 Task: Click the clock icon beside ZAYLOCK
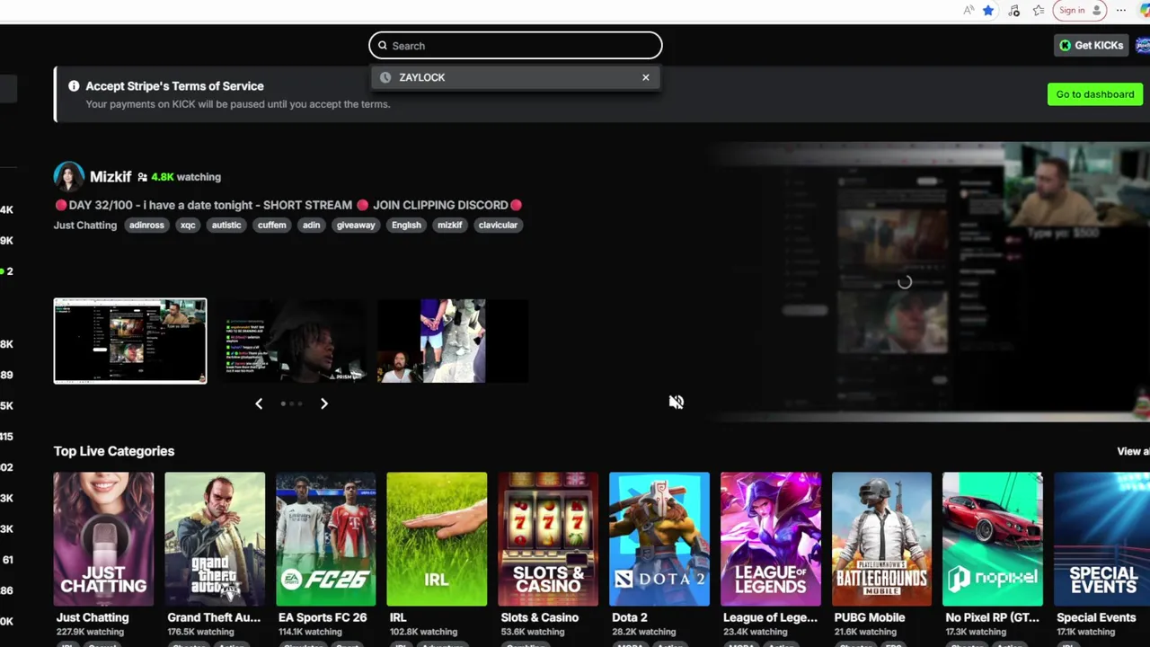pos(385,77)
